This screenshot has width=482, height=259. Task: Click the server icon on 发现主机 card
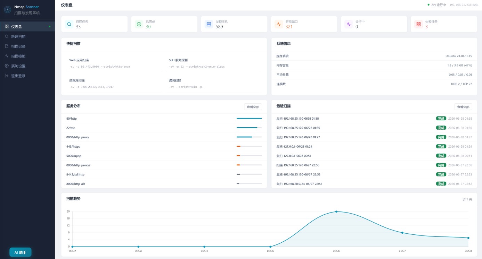pyautogui.click(x=209, y=24)
